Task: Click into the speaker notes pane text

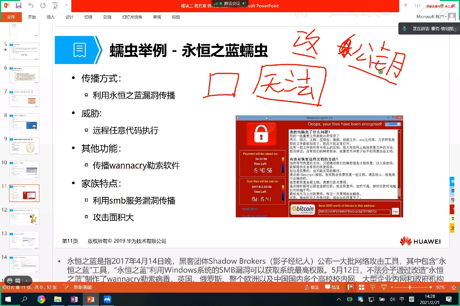Action: tap(256, 270)
